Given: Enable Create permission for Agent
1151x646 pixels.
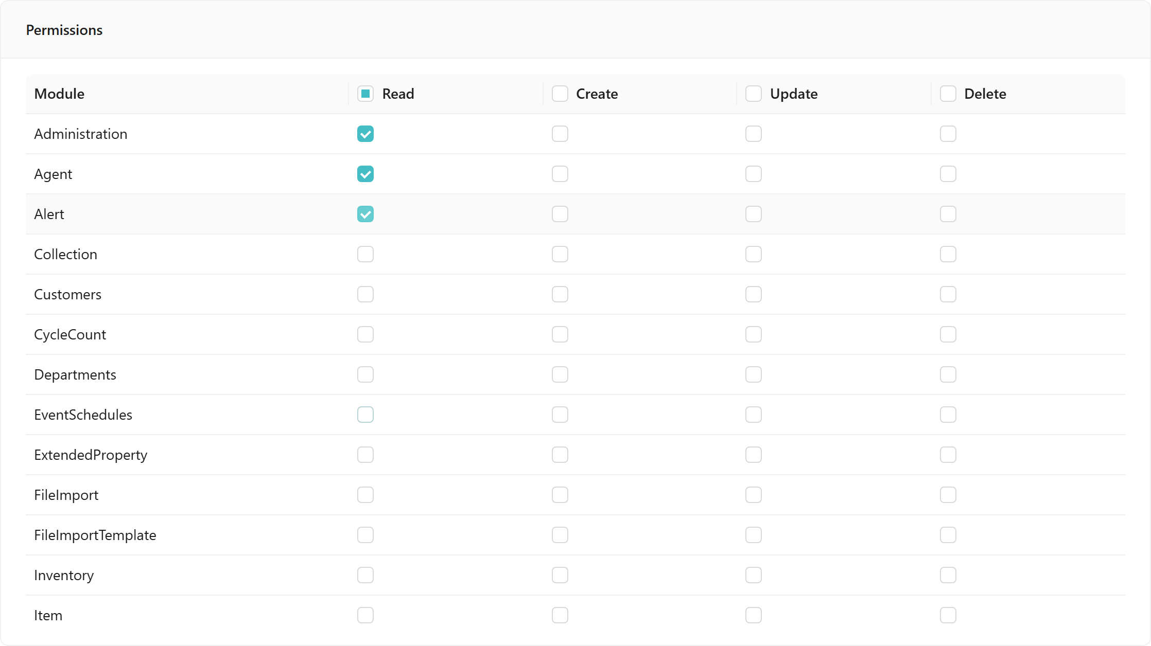Looking at the screenshot, I should (x=560, y=174).
